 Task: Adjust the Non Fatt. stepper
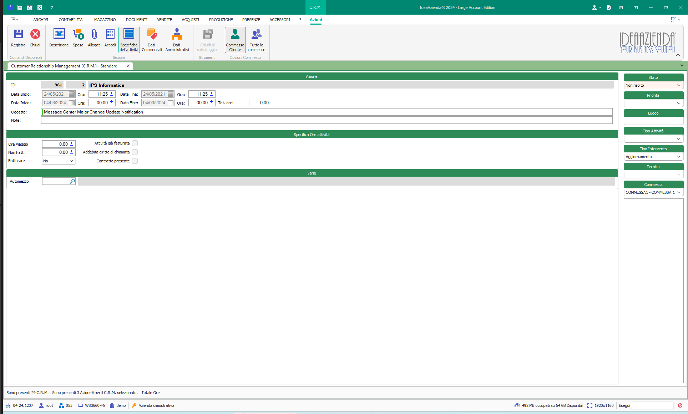click(71, 152)
